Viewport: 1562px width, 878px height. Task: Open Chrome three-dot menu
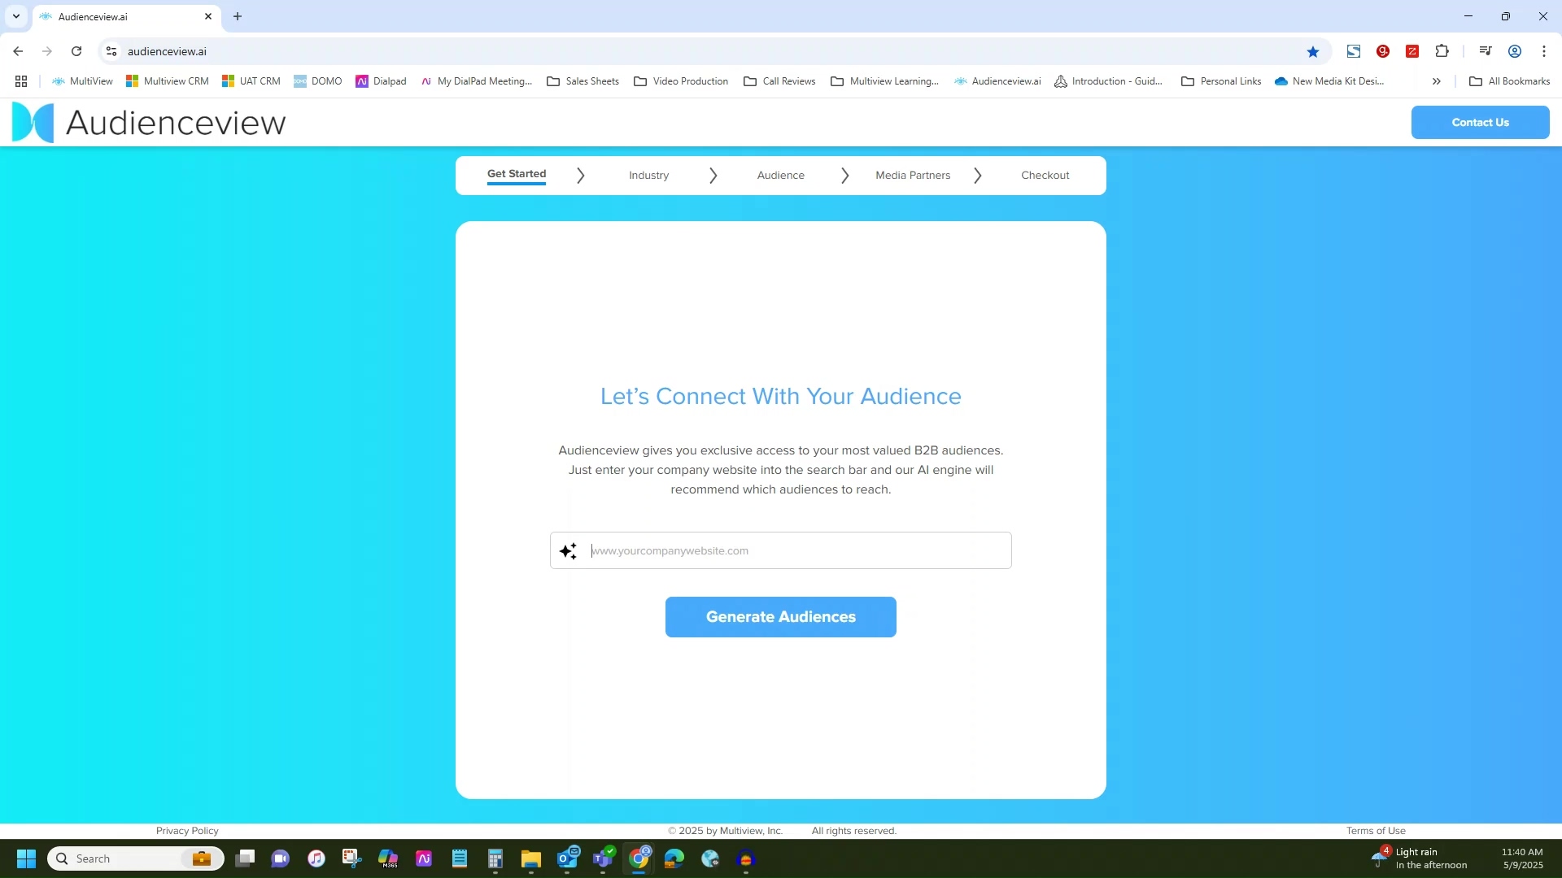pos(1544,51)
